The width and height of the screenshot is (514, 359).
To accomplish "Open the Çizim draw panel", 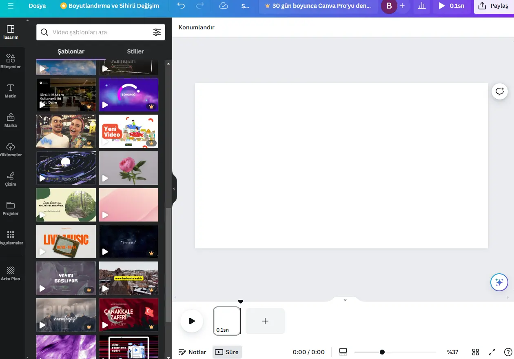I will 11,179.
